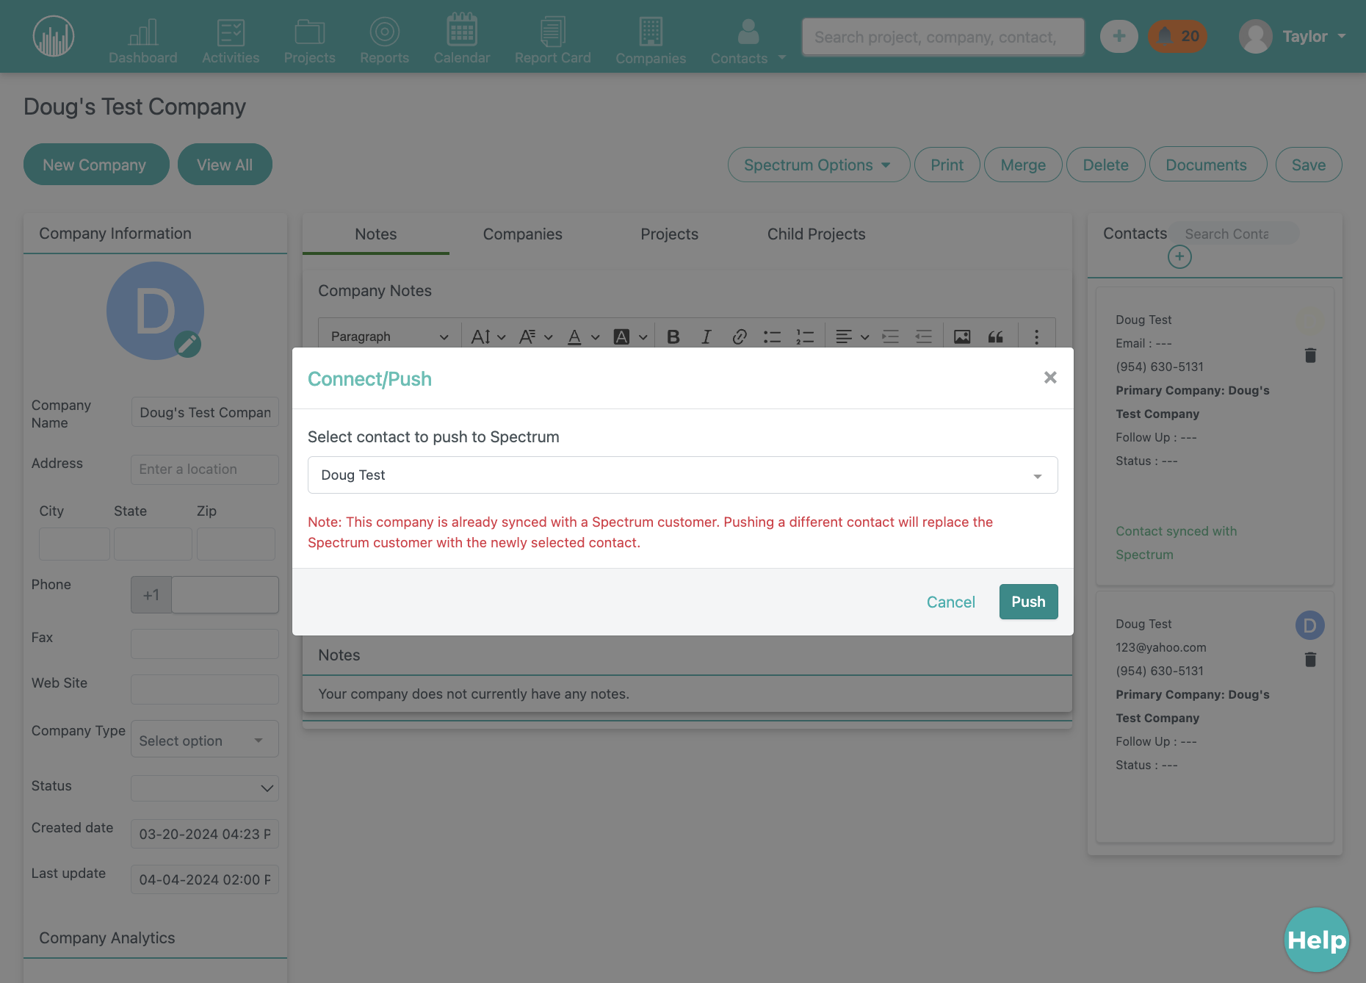The image size is (1366, 983).
Task: Click the New Company button
Action: tap(96, 165)
